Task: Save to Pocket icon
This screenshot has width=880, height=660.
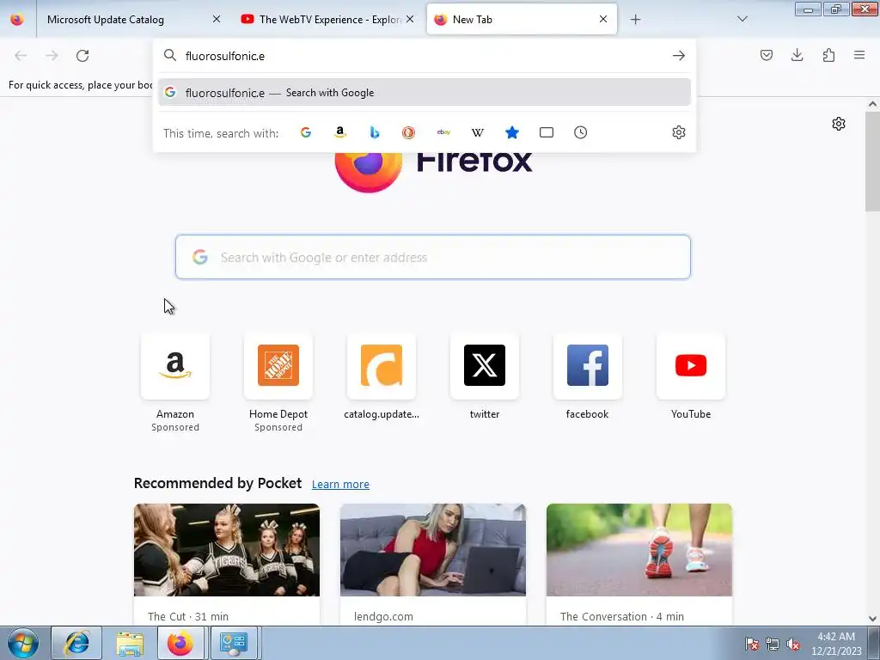Action: (766, 55)
